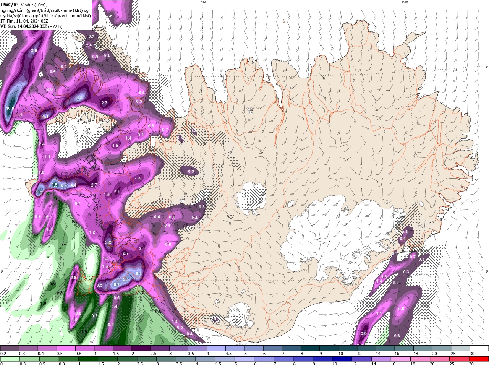Click the map value '4.4'
Viewport: 489px width, 367px height.
74,185
